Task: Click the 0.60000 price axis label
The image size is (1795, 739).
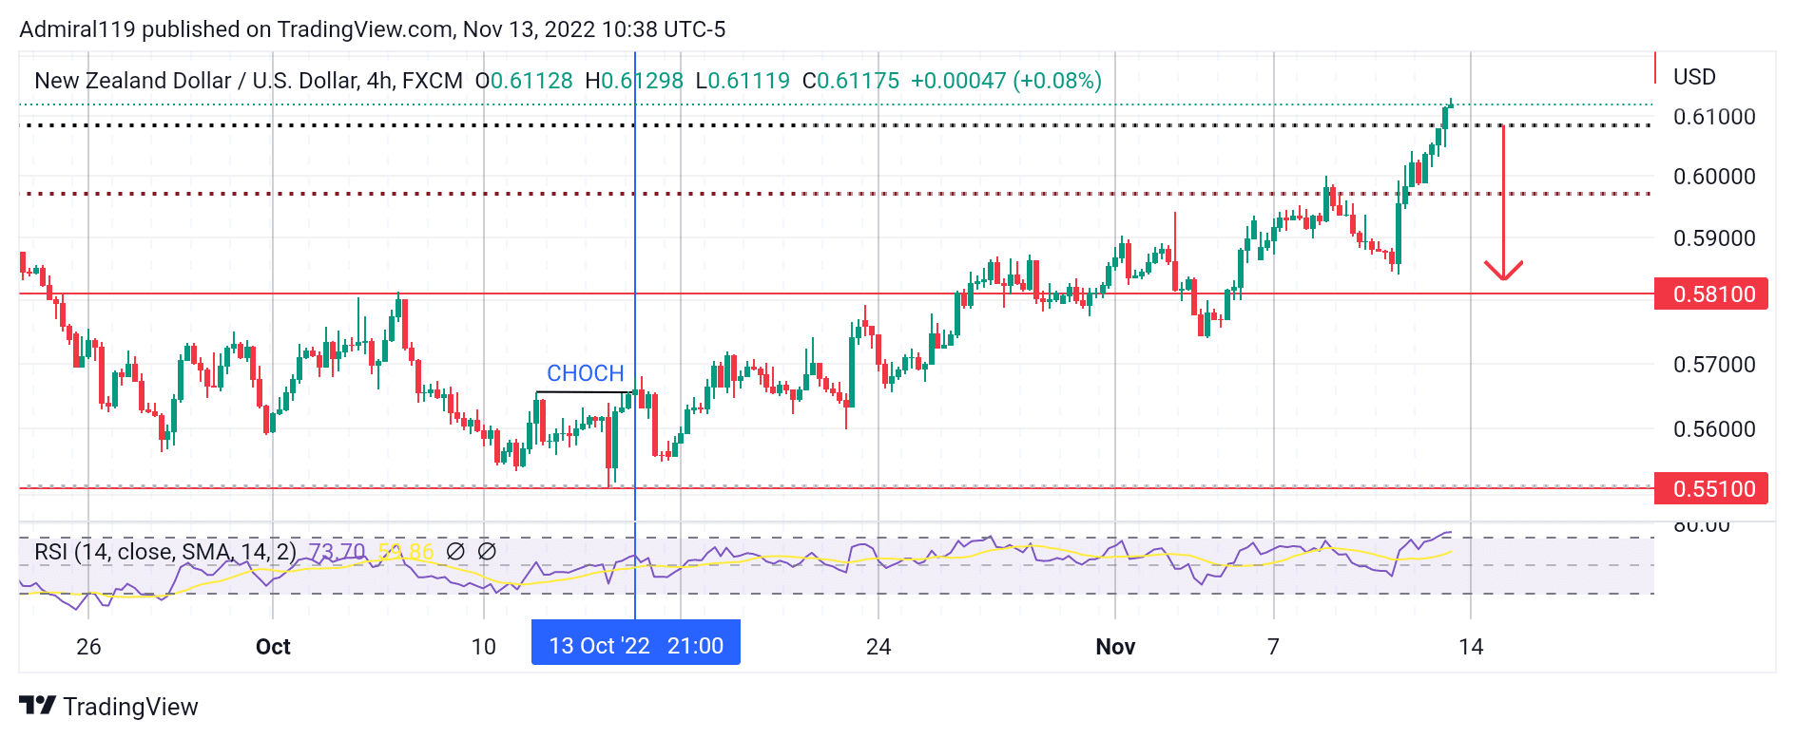Action: coord(1714,177)
